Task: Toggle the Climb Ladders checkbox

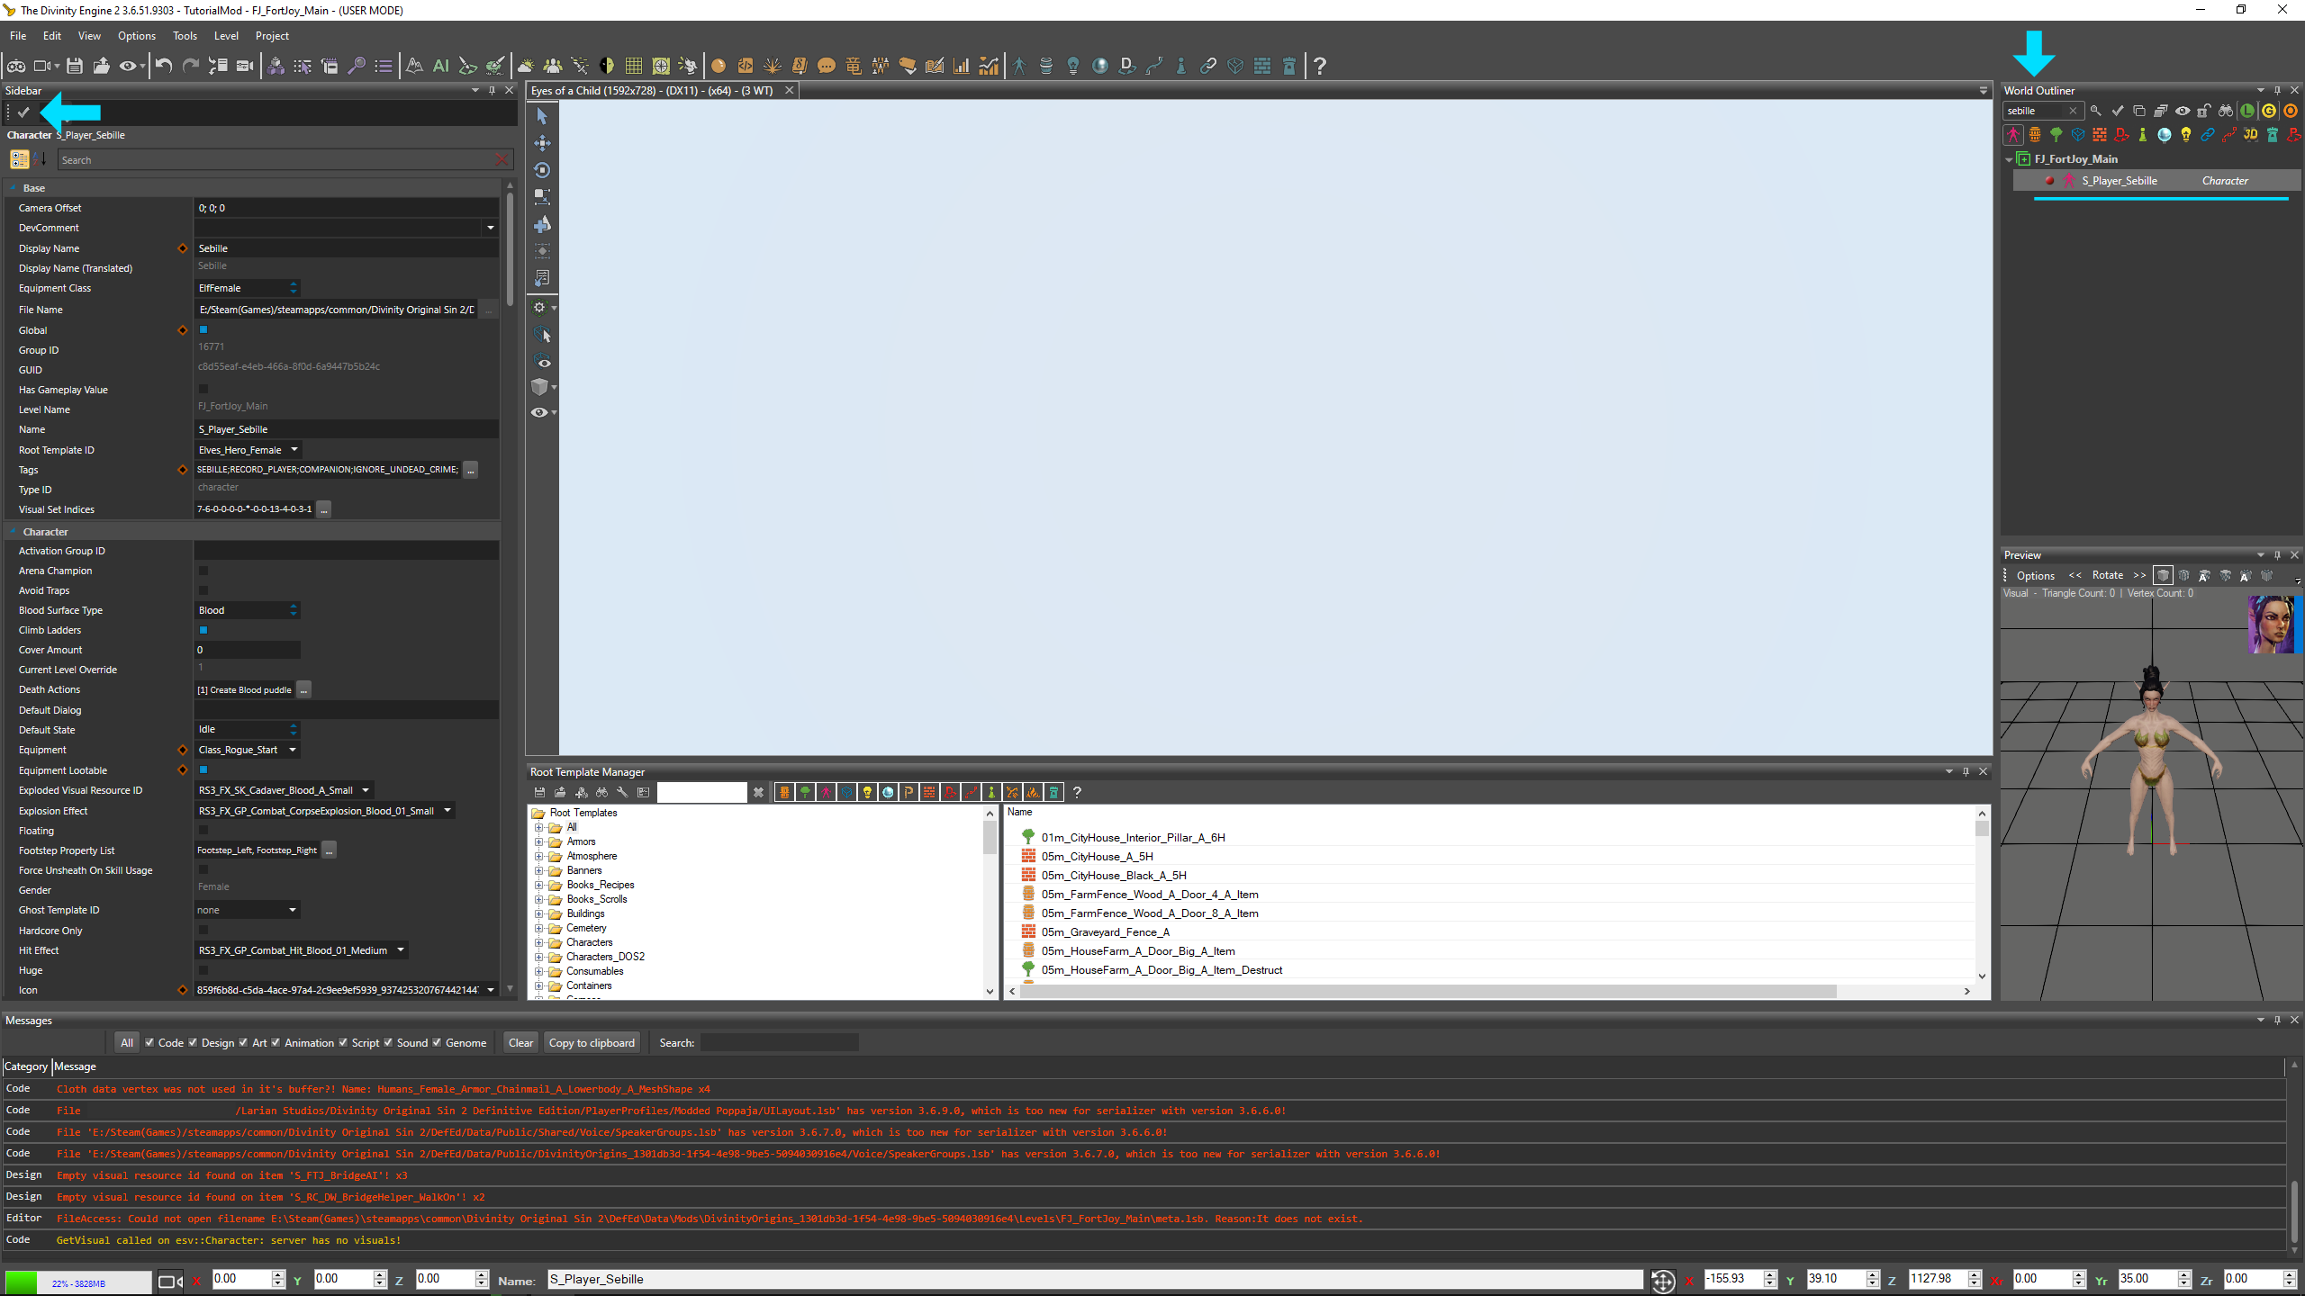Action: click(x=203, y=630)
